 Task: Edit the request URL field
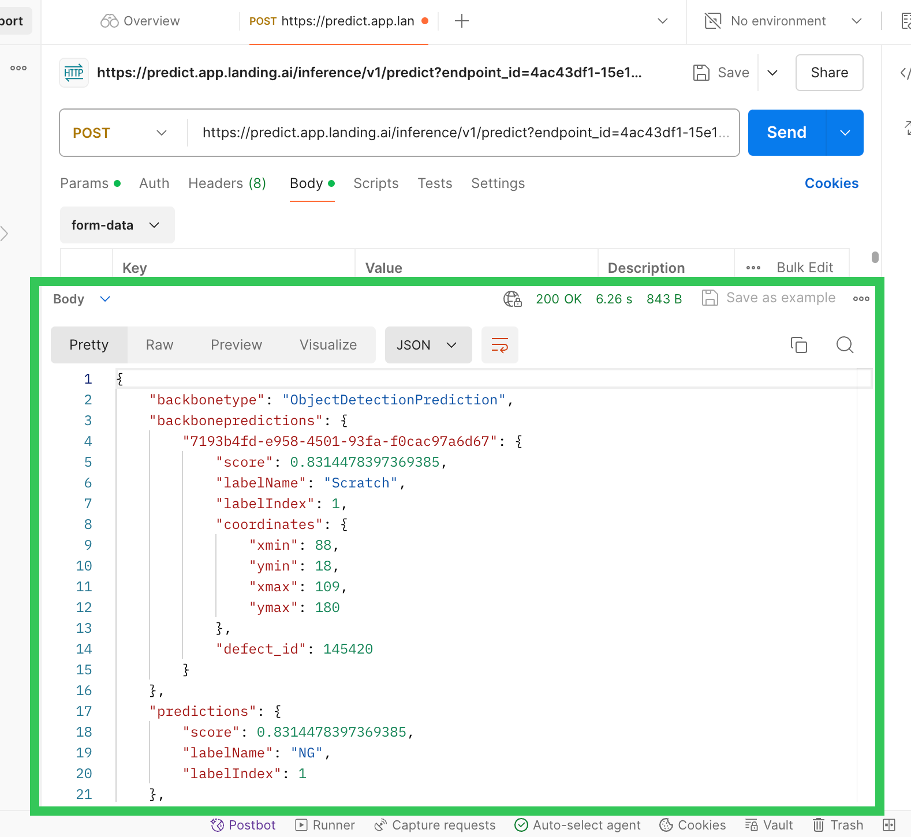[x=465, y=133]
